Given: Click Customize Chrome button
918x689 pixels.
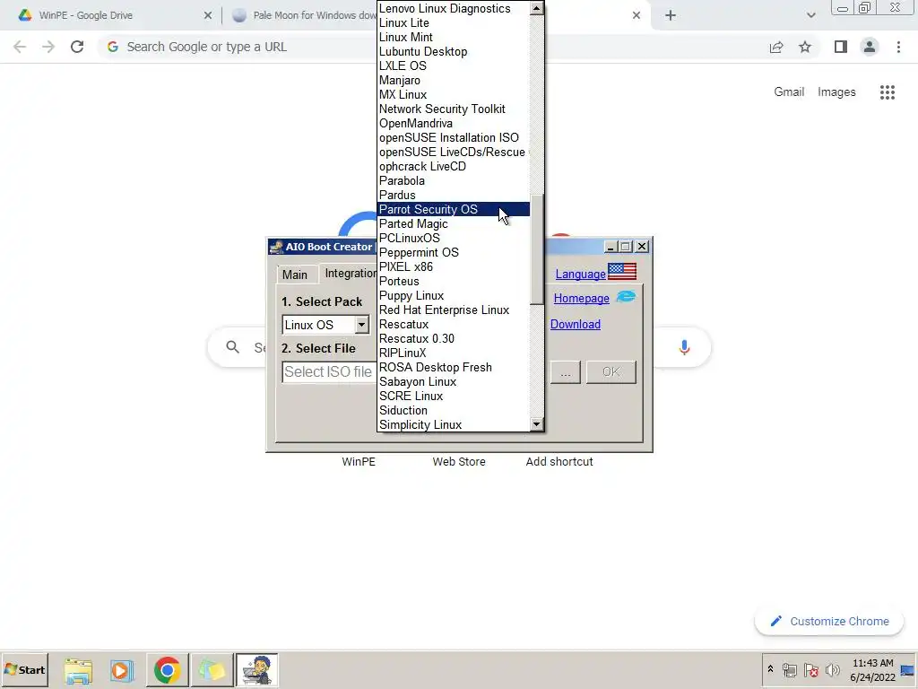Looking at the screenshot, I should (829, 621).
